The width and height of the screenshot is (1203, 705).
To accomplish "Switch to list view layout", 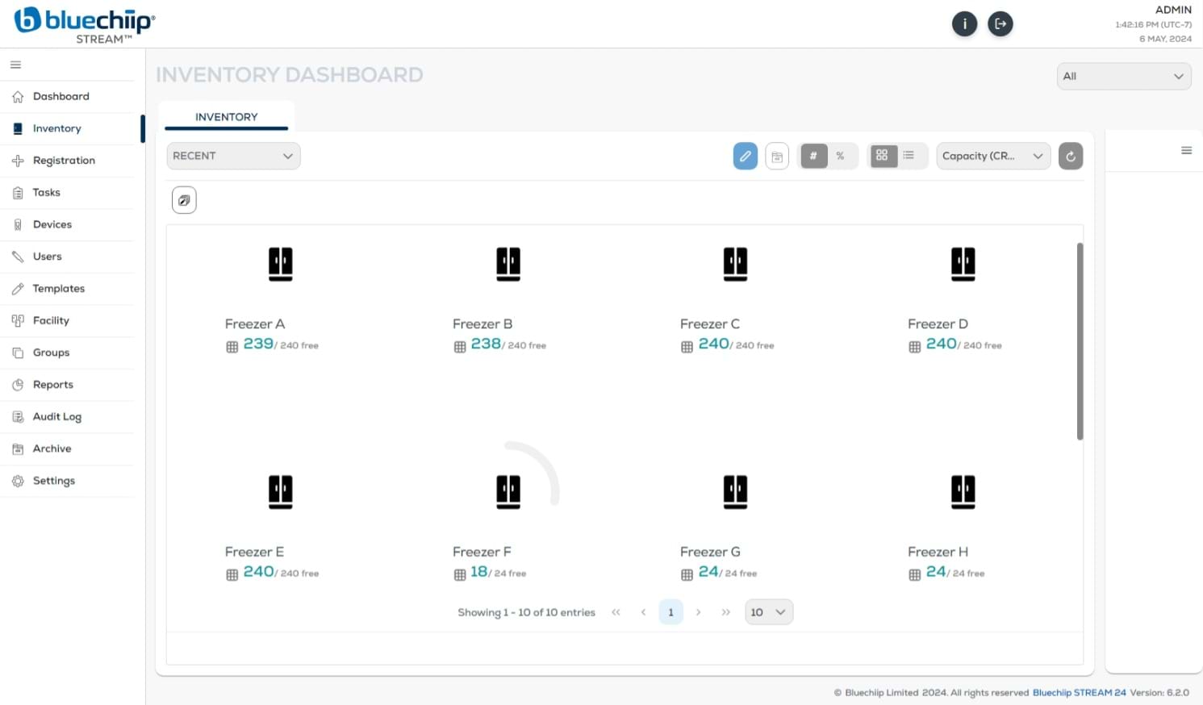I will click(909, 156).
